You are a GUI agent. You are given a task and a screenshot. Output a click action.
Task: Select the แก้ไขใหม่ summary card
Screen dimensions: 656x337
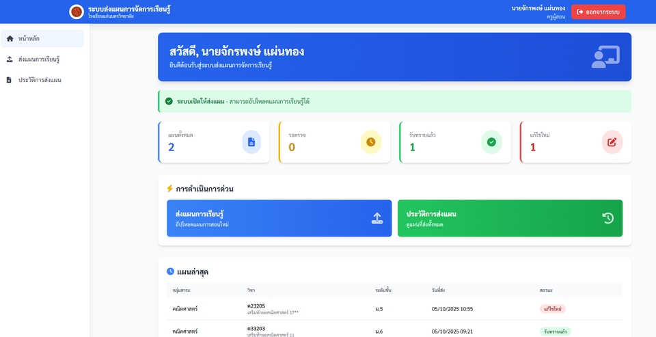(x=575, y=142)
